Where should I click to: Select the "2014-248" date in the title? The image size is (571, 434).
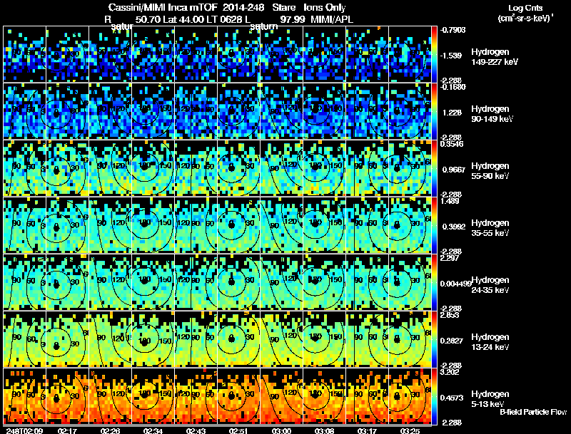243,7
